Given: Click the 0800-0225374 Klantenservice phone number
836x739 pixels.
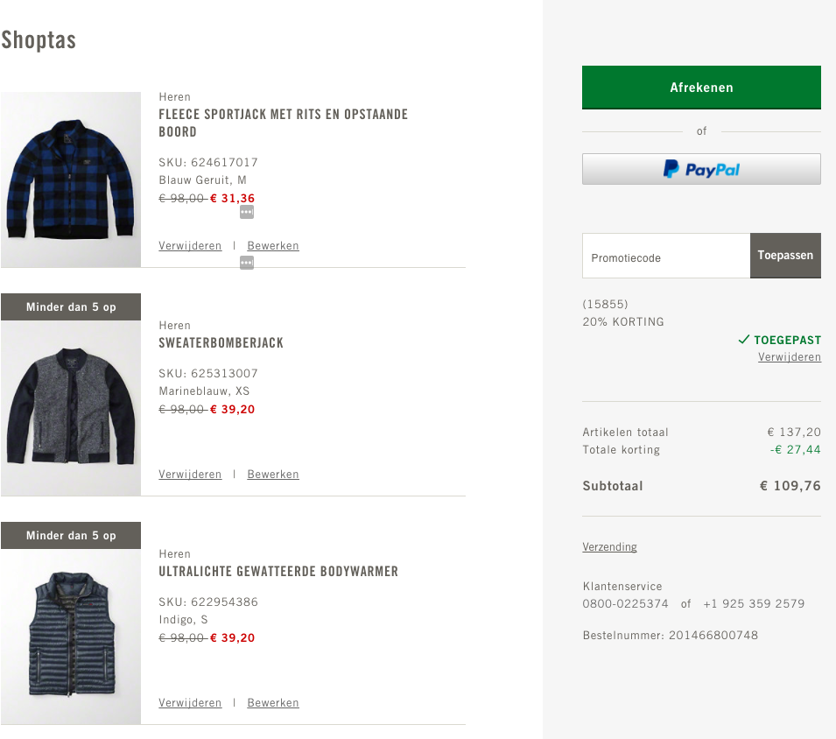Looking at the screenshot, I should click(x=625, y=604).
